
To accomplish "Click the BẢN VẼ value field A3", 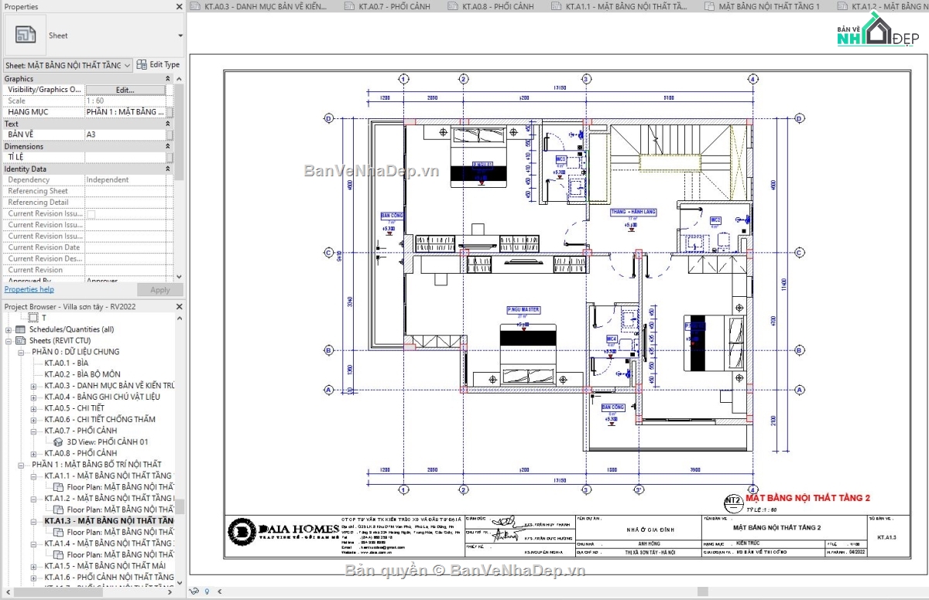I will point(125,135).
